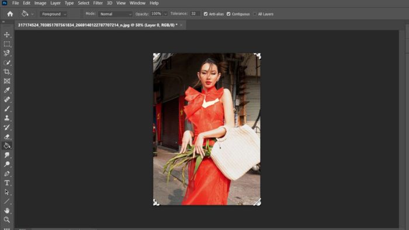Open the Foreground fill source dropdown
Viewport: 409px width, 230px height.
tap(54, 14)
